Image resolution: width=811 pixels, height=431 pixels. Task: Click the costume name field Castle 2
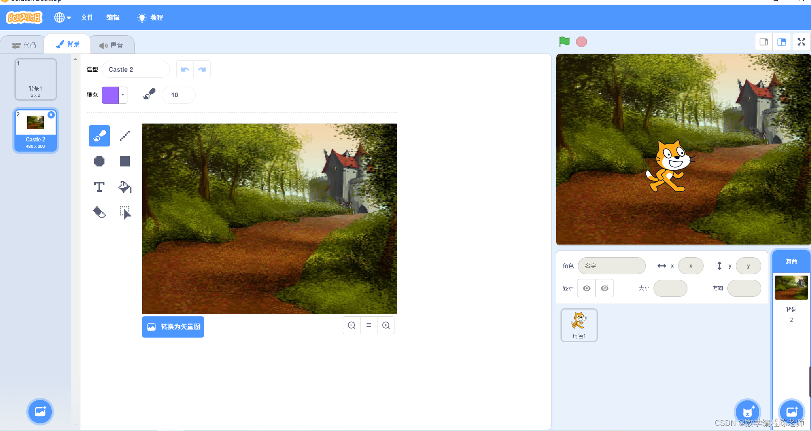pos(136,70)
